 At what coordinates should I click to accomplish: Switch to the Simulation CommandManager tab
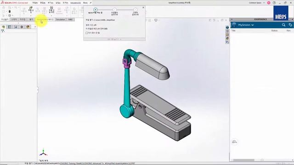click(61, 19)
